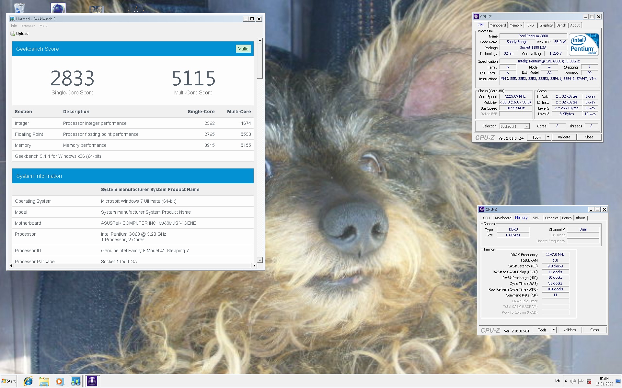Launch Windows Media Player from the taskbar
Image resolution: width=622 pixels, height=388 pixels.
tap(59, 381)
